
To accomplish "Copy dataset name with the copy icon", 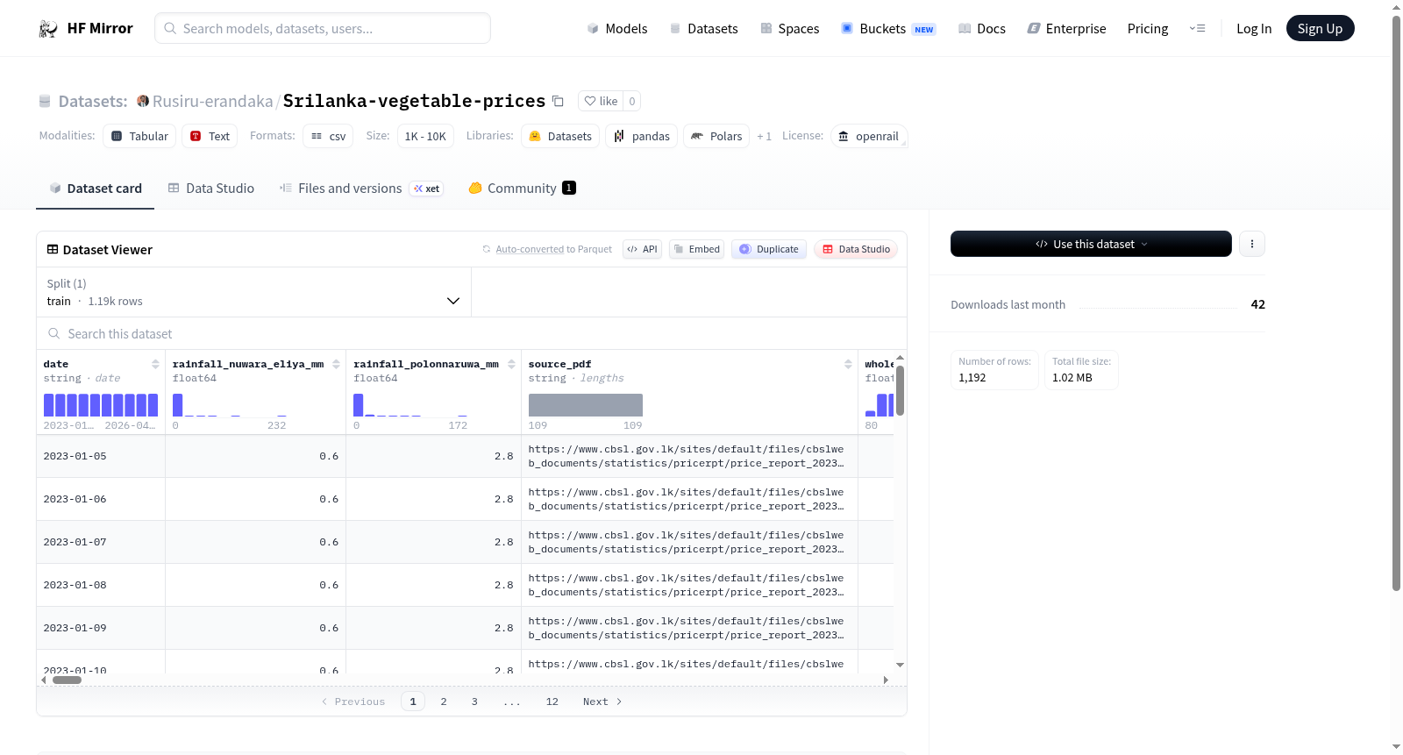I will pyautogui.click(x=558, y=101).
